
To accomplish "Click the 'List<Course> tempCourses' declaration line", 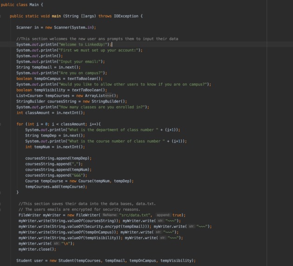I will point(67,96).
